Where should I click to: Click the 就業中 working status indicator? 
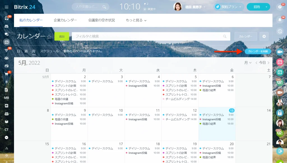click(150, 9)
